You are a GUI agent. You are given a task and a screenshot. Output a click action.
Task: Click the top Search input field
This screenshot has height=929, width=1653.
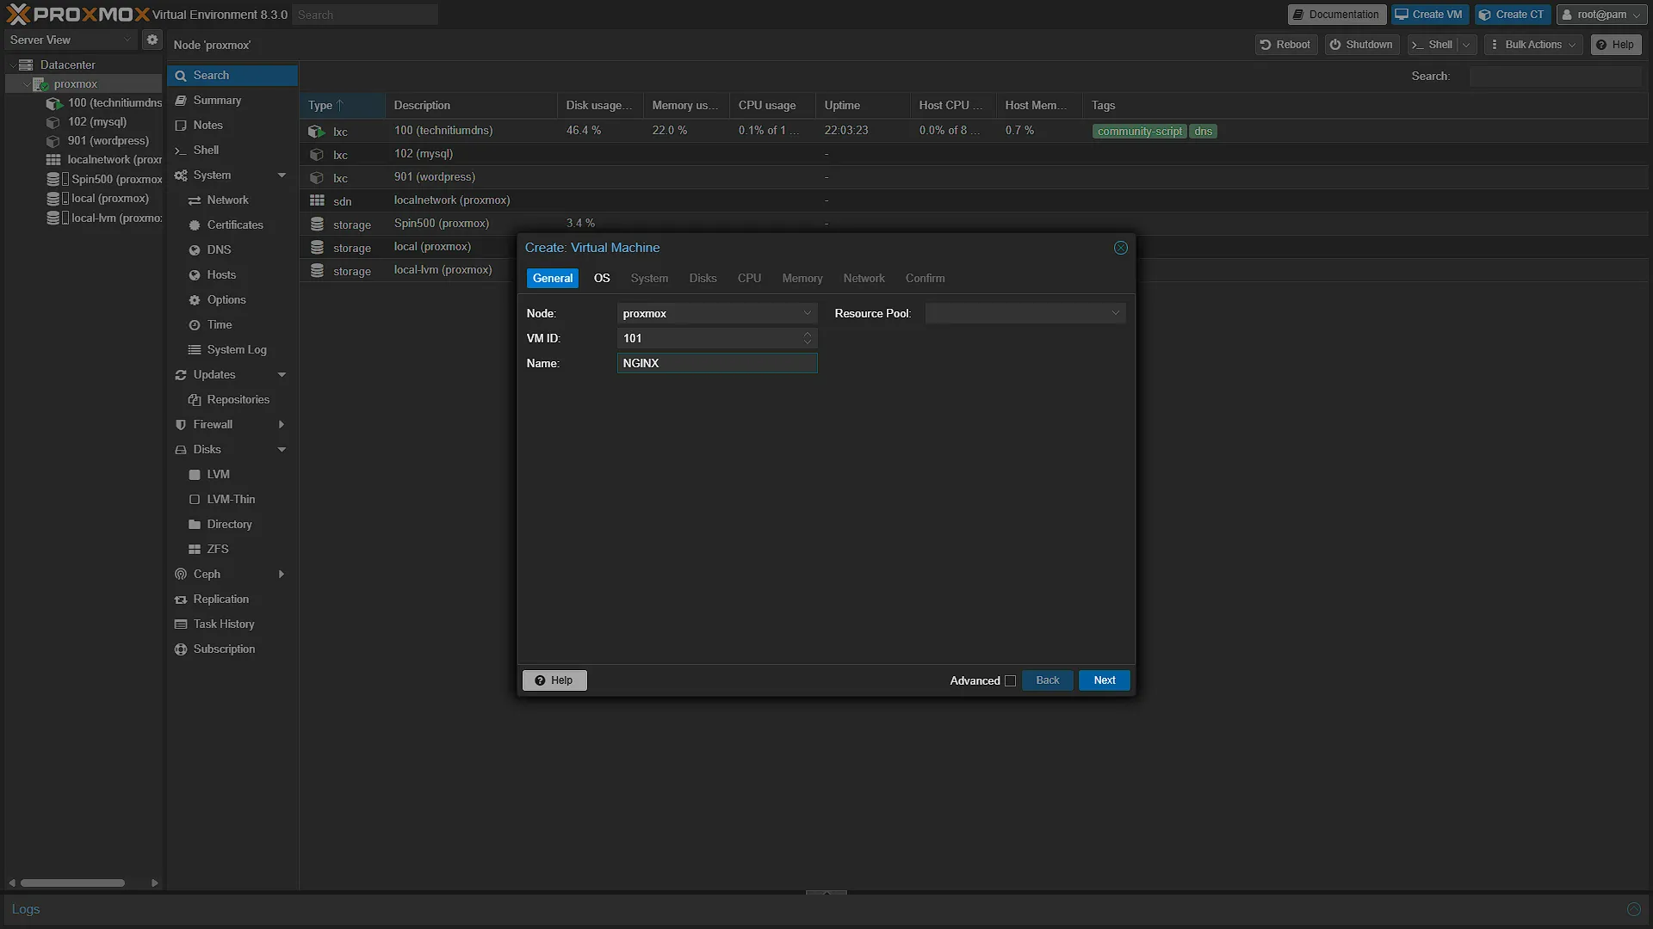click(x=365, y=15)
